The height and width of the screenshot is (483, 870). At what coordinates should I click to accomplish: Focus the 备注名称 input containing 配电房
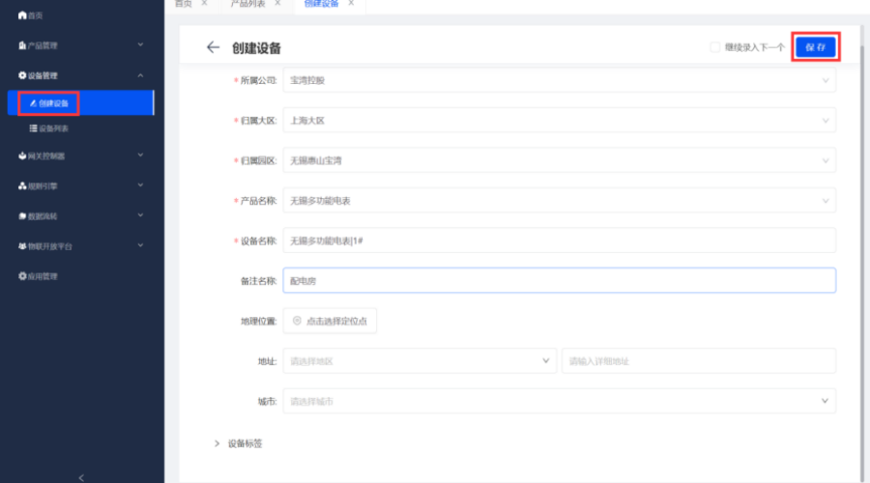560,280
